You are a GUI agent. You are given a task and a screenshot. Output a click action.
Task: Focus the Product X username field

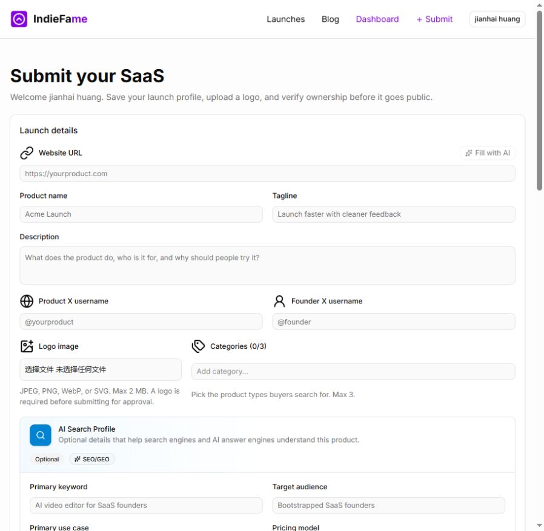(141, 322)
